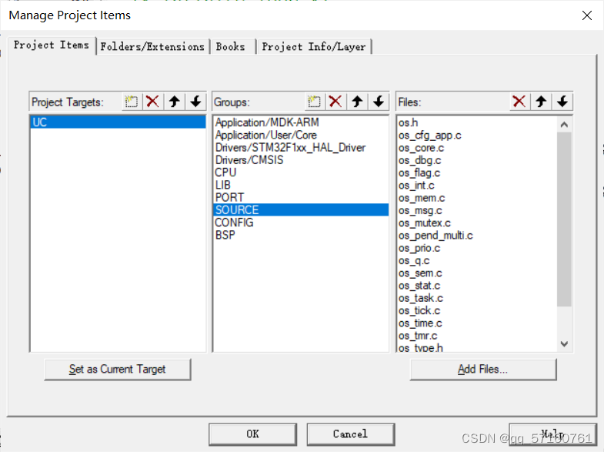Screen dimensions: 604x452
Task: Open the Project Info/Layer tab
Action: coord(314,47)
